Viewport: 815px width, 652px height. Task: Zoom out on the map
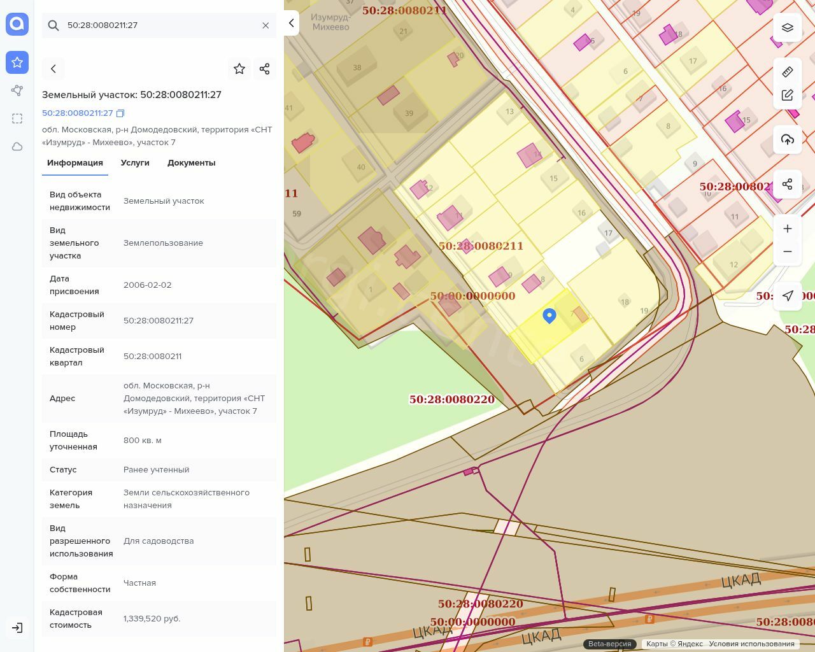point(788,252)
